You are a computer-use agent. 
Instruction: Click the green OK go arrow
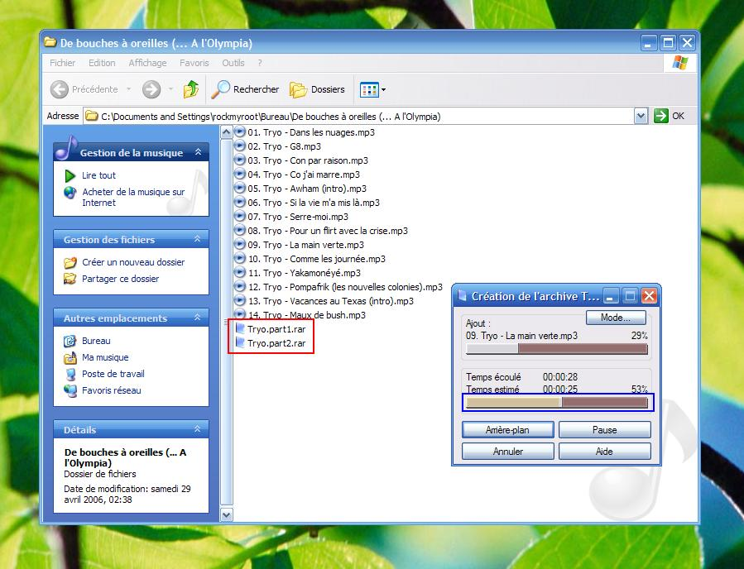pyautogui.click(x=660, y=117)
